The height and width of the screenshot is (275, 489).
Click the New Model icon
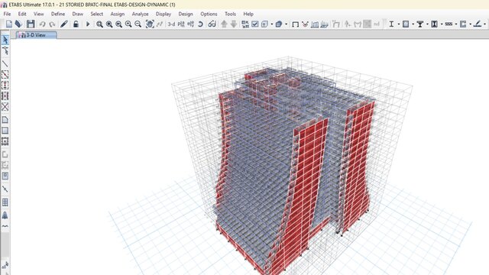(9, 24)
